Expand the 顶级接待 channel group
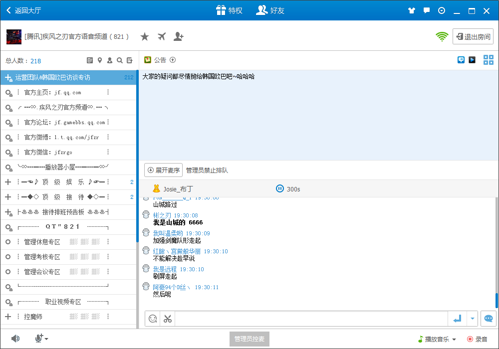 pos(8,197)
